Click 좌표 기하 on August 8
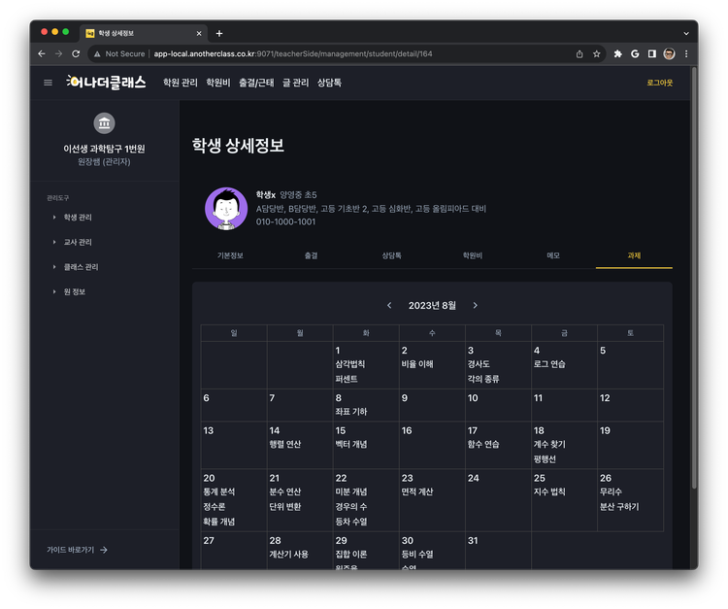 point(351,412)
